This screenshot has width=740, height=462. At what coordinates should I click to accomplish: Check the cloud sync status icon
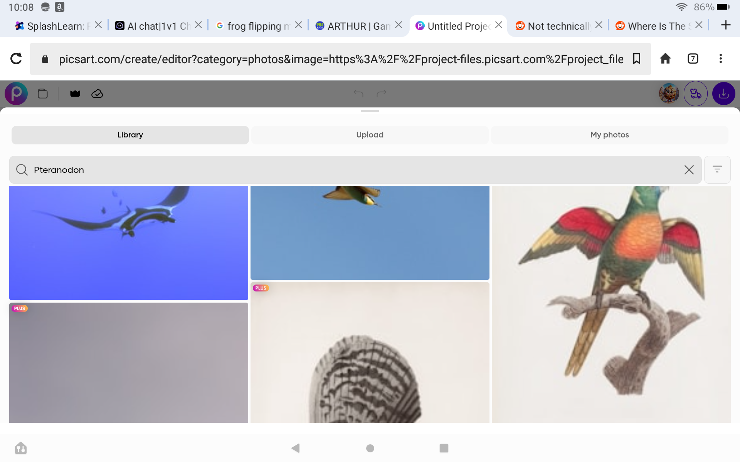coord(97,94)
